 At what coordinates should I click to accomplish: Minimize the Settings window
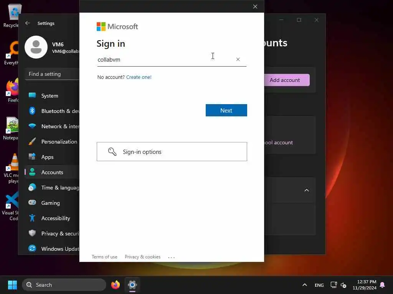(281, 20)
